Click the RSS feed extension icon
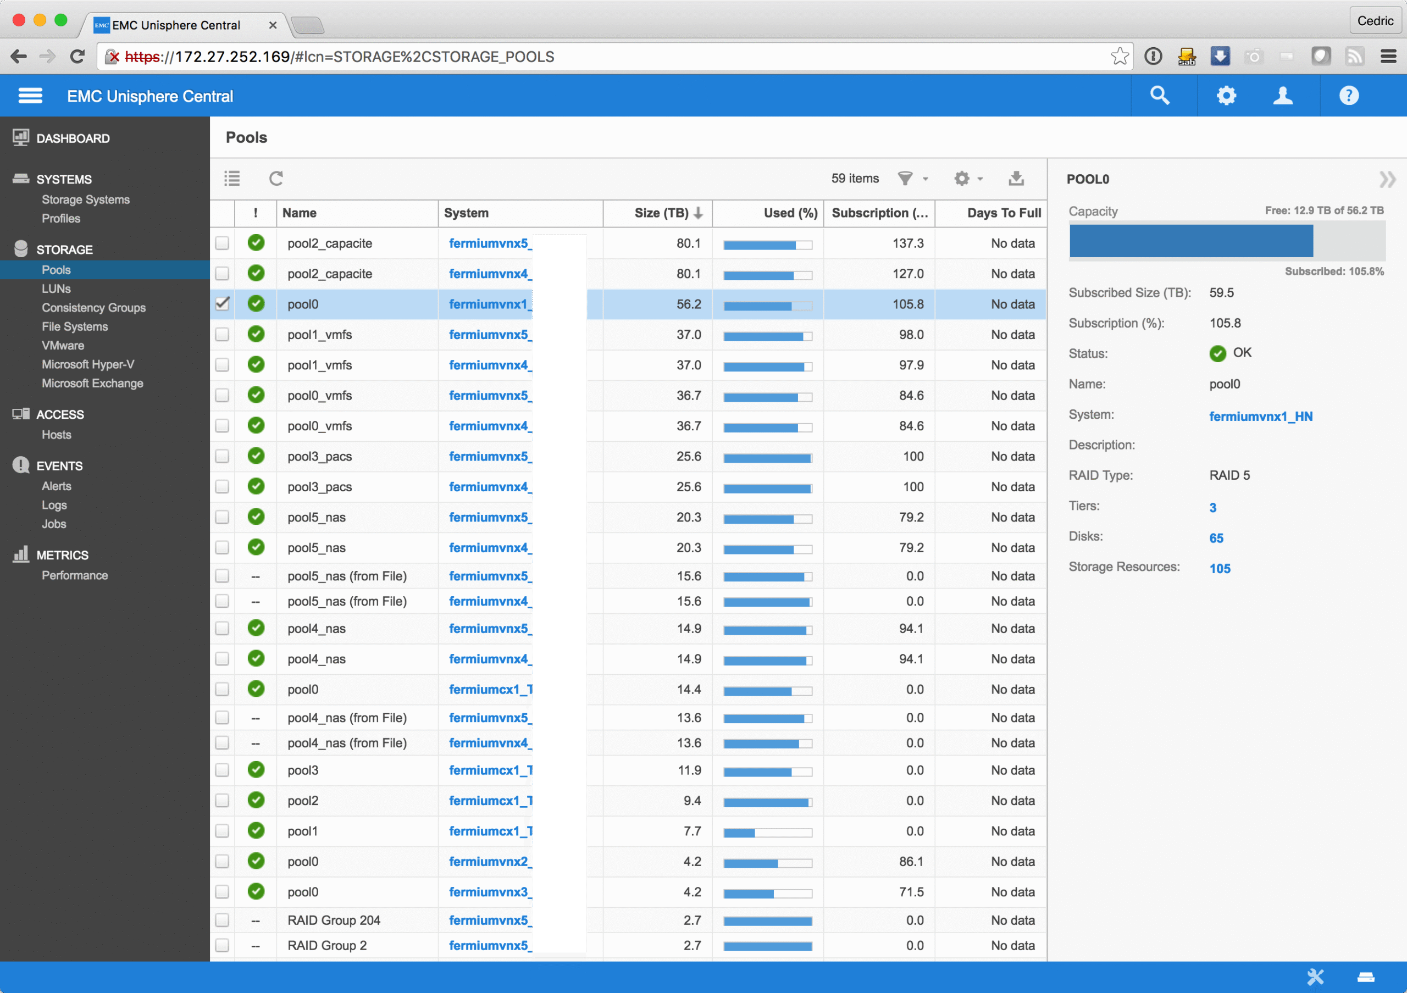The width and height of the screenshot is (1407, 993). tap(1354, 57)
